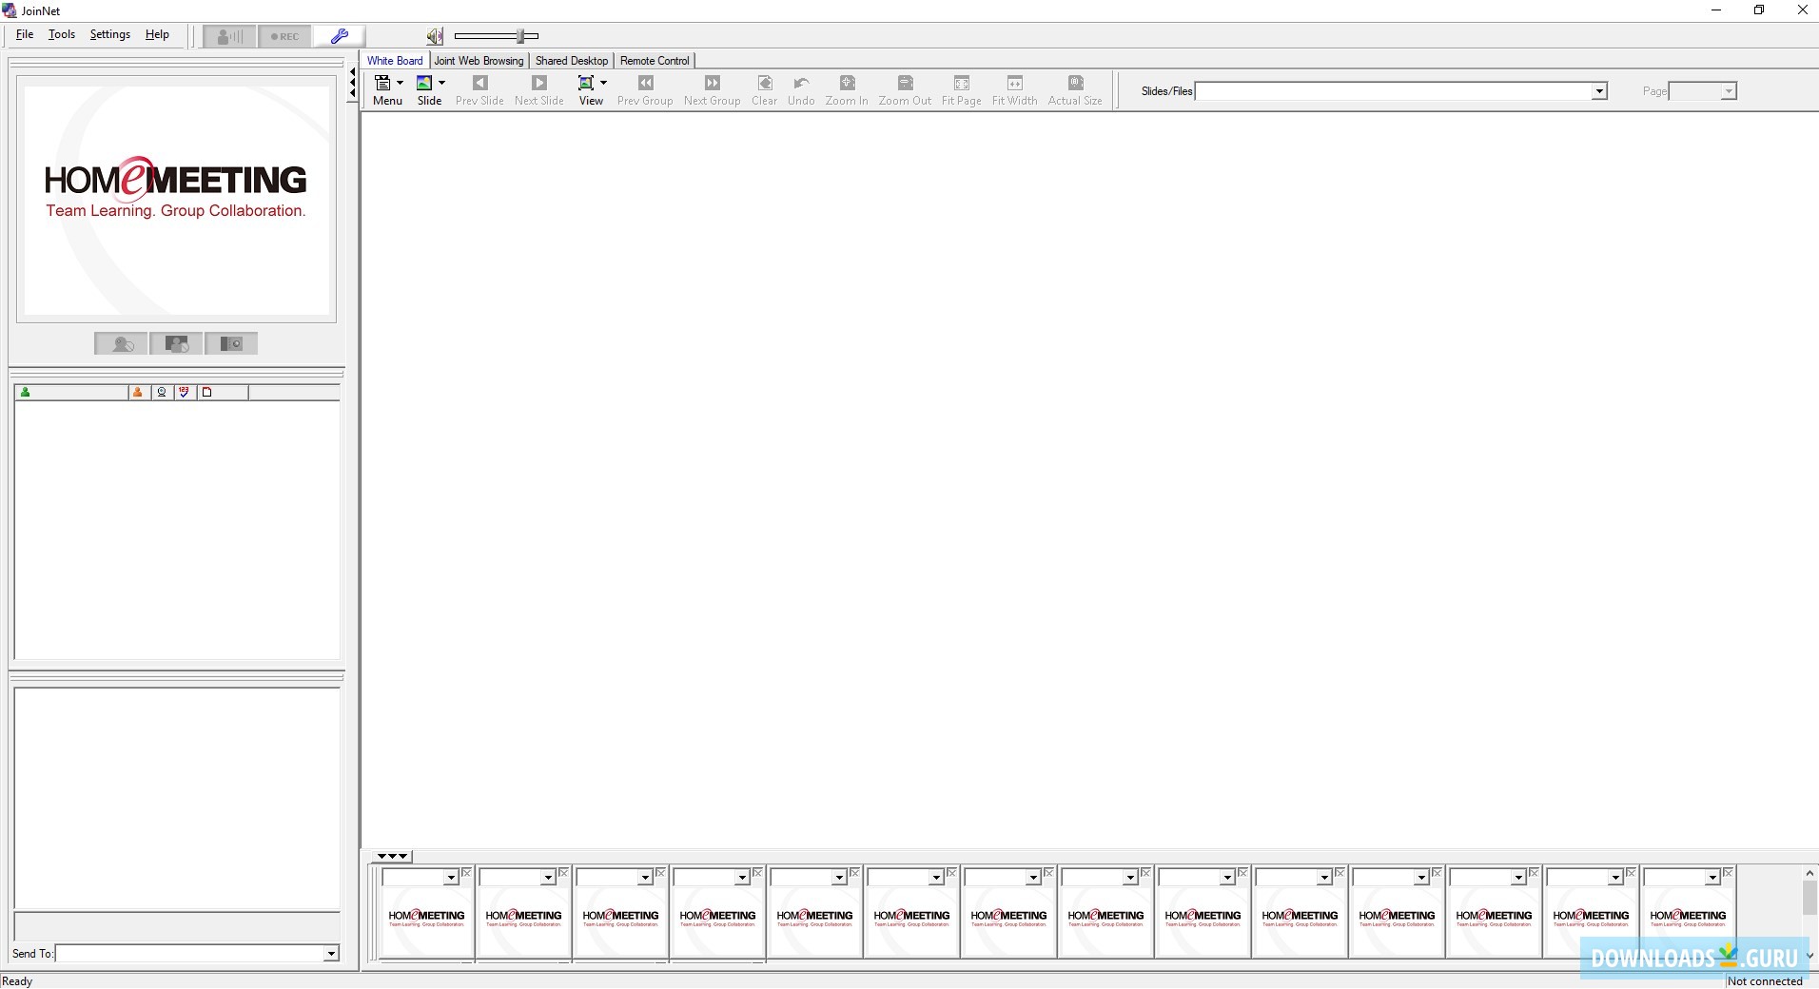Toggle the microphone talk button
Screen dimensions: 1819x989
(229, 36)
